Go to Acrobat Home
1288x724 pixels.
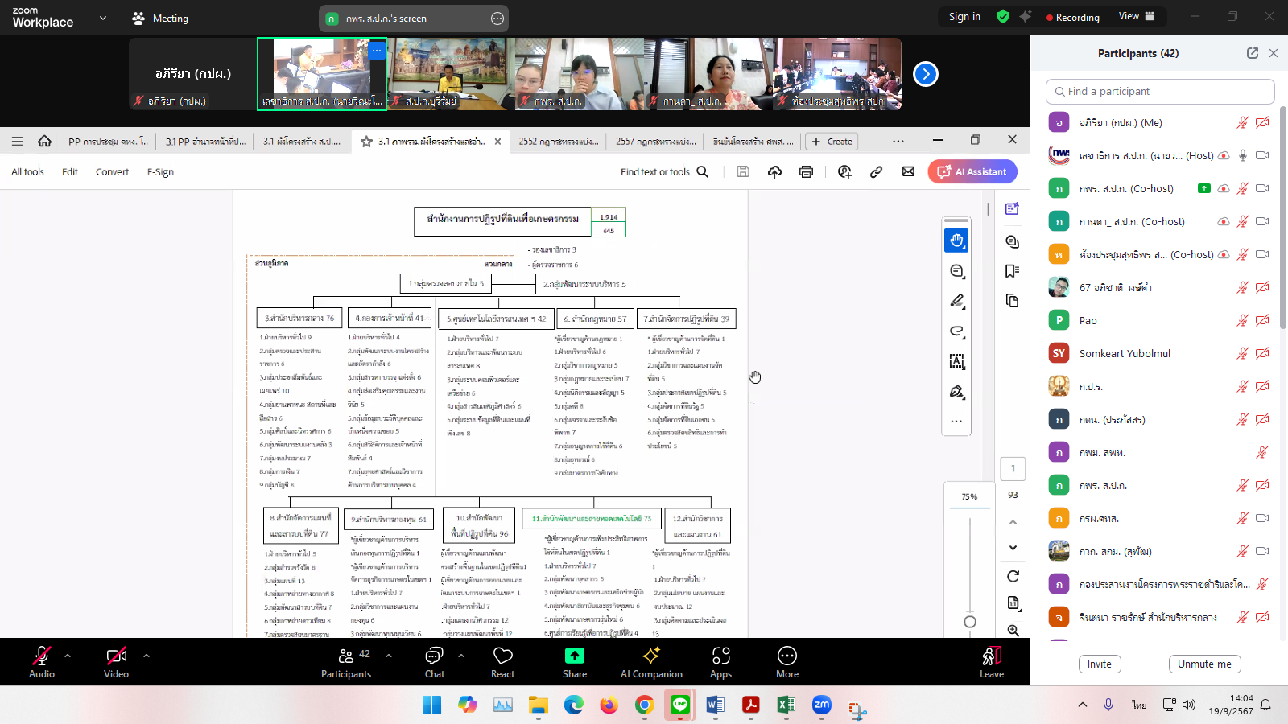[44, 141]
